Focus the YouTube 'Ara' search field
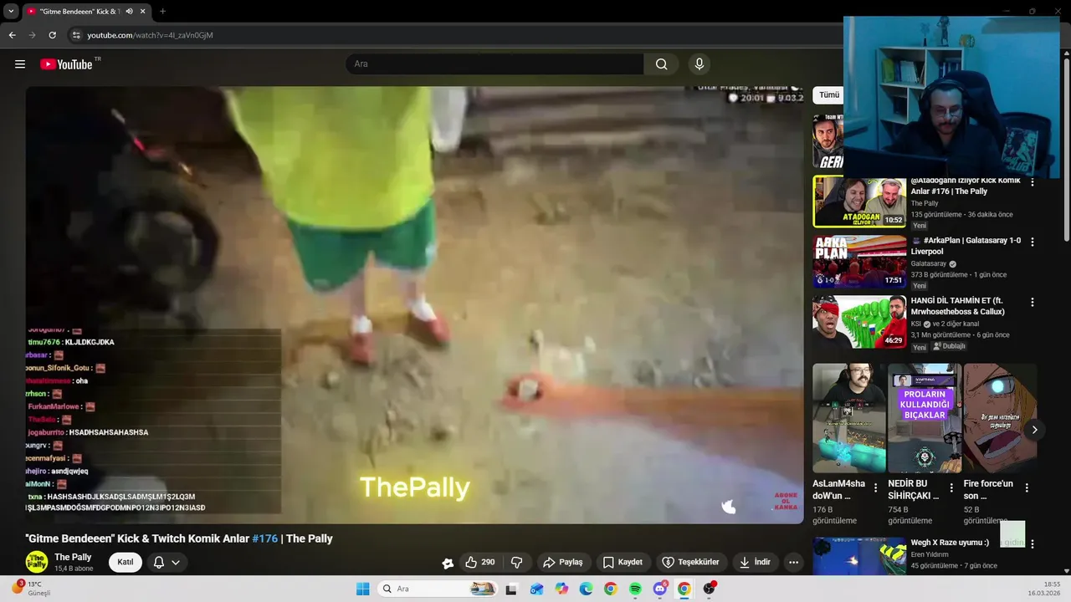Screen dimensions: 1071x602 point(495,64)
